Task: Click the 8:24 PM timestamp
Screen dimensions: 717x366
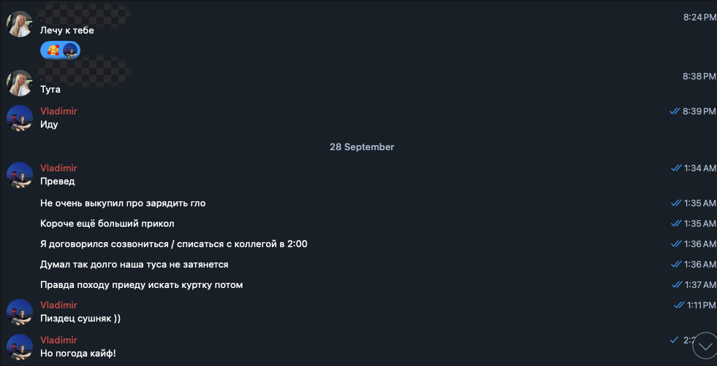Action: pyautogui.click(x=699, y=17)
